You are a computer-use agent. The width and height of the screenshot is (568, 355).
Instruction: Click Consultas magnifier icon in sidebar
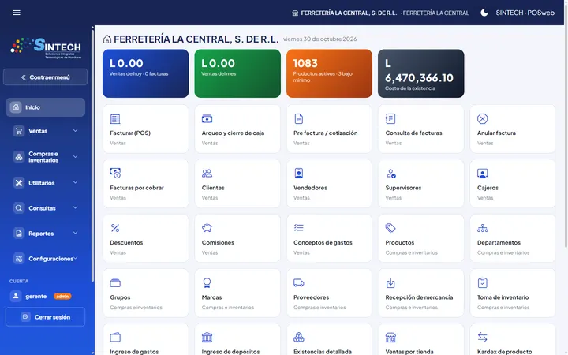point(18,208)
